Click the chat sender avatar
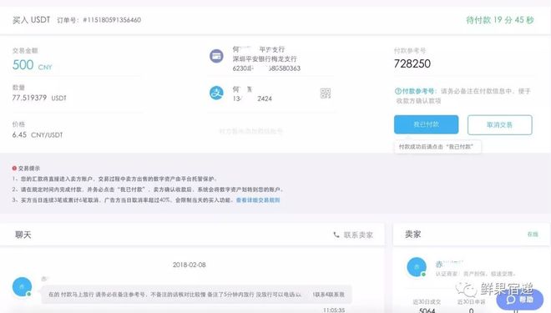Image resolution: width=551 pixels, height=313 pixels. tap(22, 286)
